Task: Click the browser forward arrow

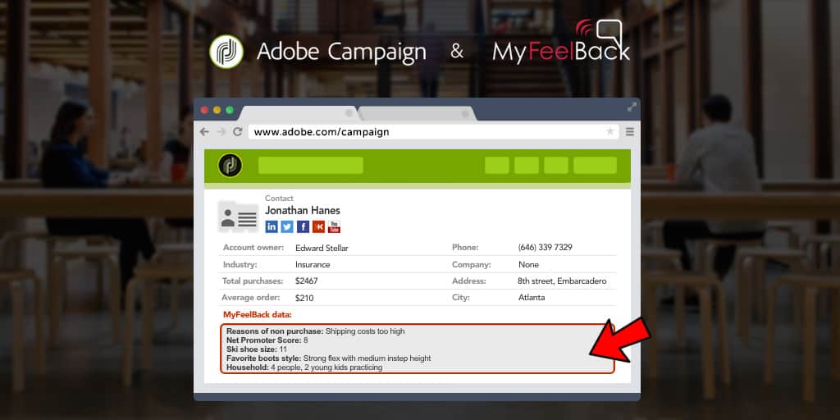Action: (x=221, y=132)
